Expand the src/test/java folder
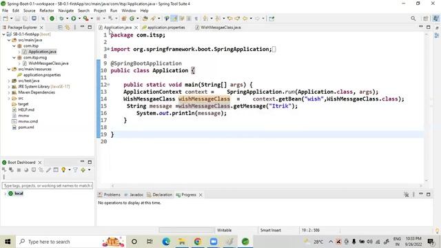This screenshot has height=248, width=441. (x=9, y=81)
